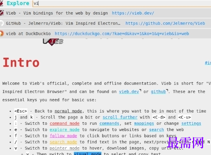
Task: Follow the 'normal mode' link
Action: [68, 111]
